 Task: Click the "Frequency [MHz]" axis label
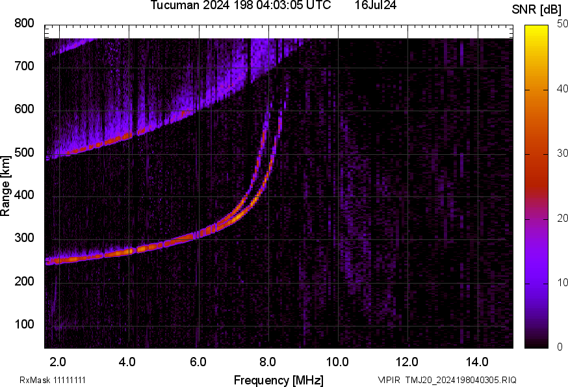(279, 380)
